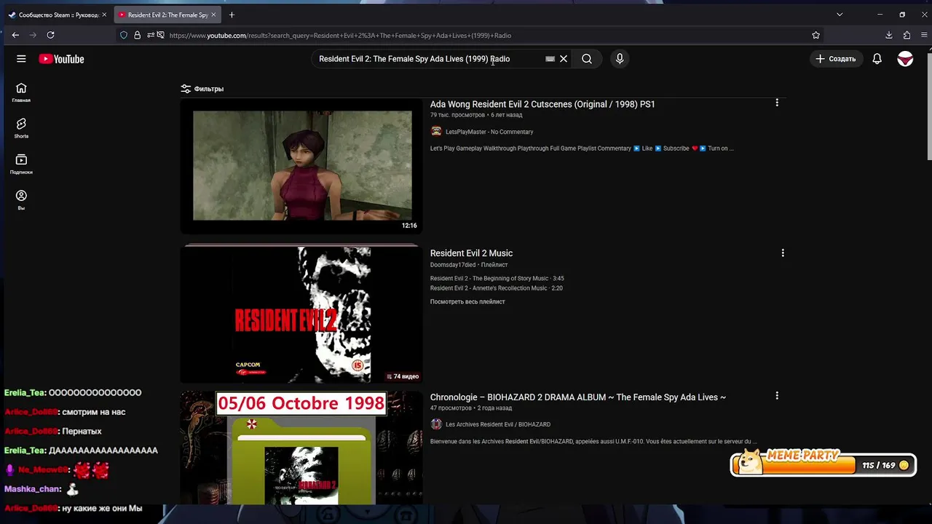This screenshot has height=524, width=932.
Task: Open options for Ada Wong cutscenes video
Action: (x=777, y=103)
